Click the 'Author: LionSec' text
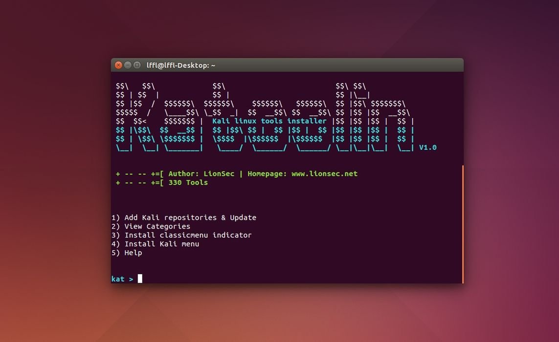 [201, 174]
